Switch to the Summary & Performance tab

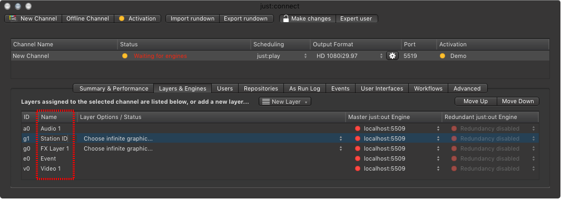[x=114, y=88]
